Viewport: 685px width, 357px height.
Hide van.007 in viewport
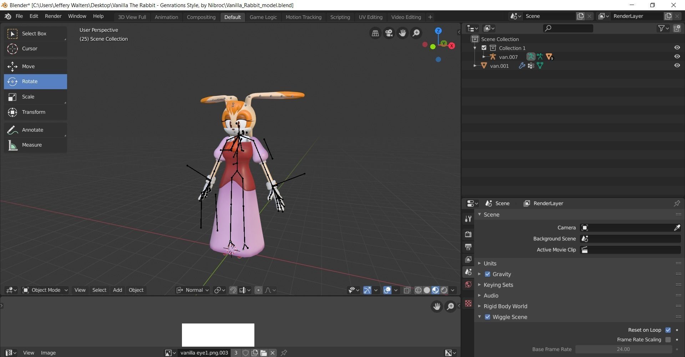pos(677,56)
